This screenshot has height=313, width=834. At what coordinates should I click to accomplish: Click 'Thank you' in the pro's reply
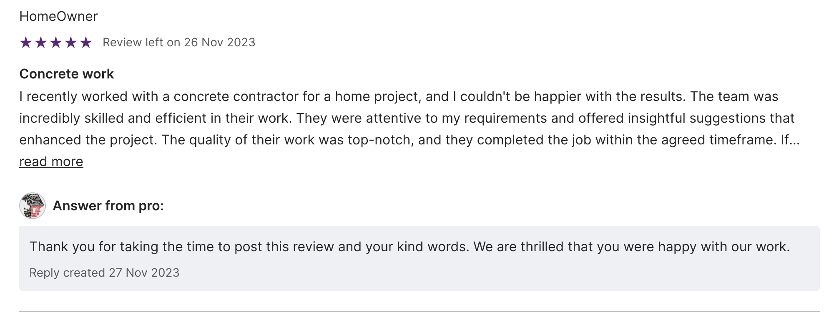pos(49,247)
